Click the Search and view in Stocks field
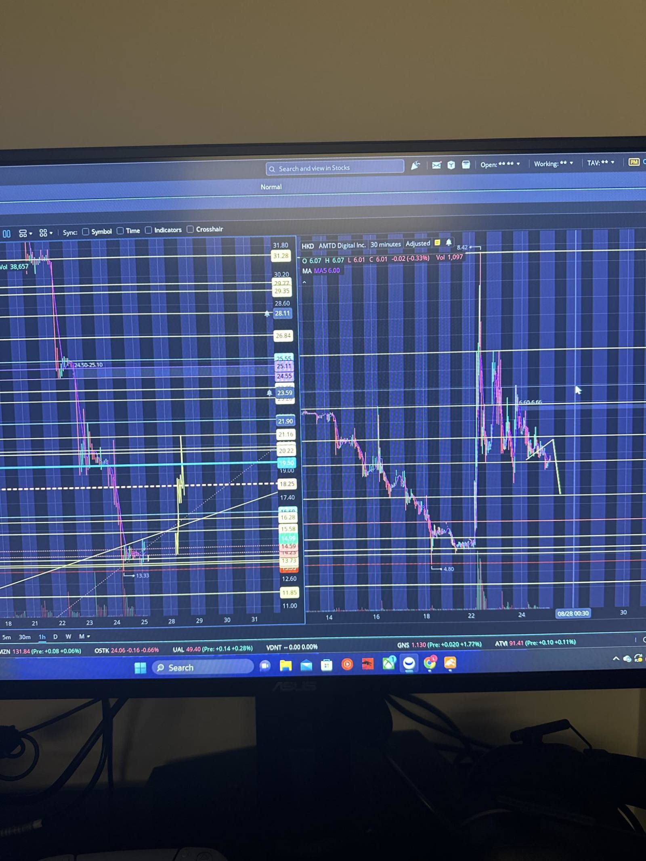This screenshot has width=646, height=861. [x=335, y=168]
